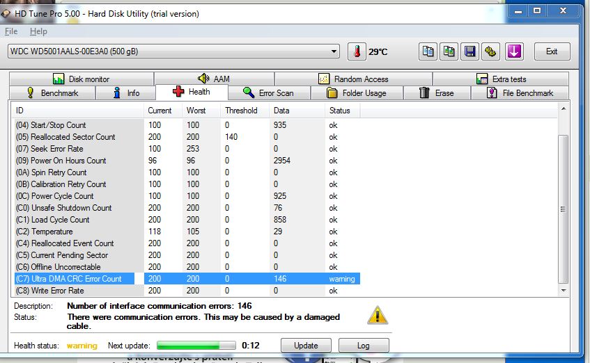Go to the Error Scan tab
Image resolution: width=590 pixels, height=363 pixels.
point(269,92)
